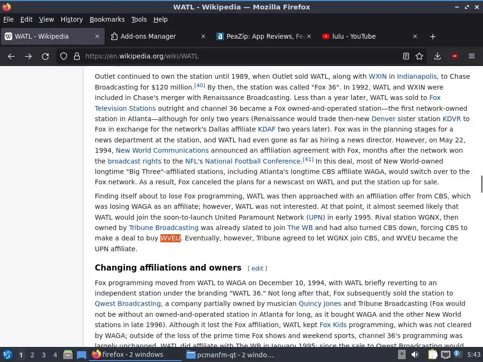The width and height of the screenshot is (483, 362).
Task: Close the Add-ons Manager tab
Action: pyautogui.click(x=203, y=36)
